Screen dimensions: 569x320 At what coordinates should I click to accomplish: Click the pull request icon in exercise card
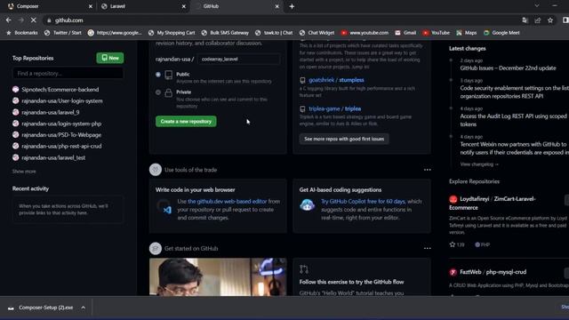[x=304, y=269]
